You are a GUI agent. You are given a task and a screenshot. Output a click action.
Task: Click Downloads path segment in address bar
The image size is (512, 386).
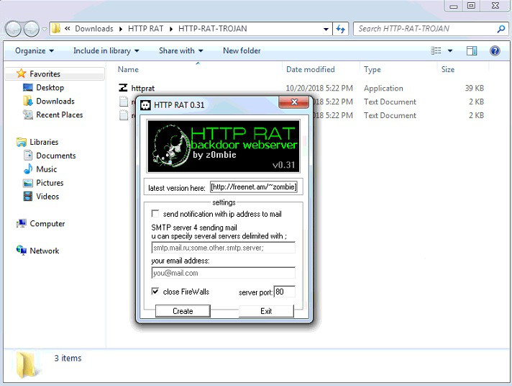tap(94, 29)
